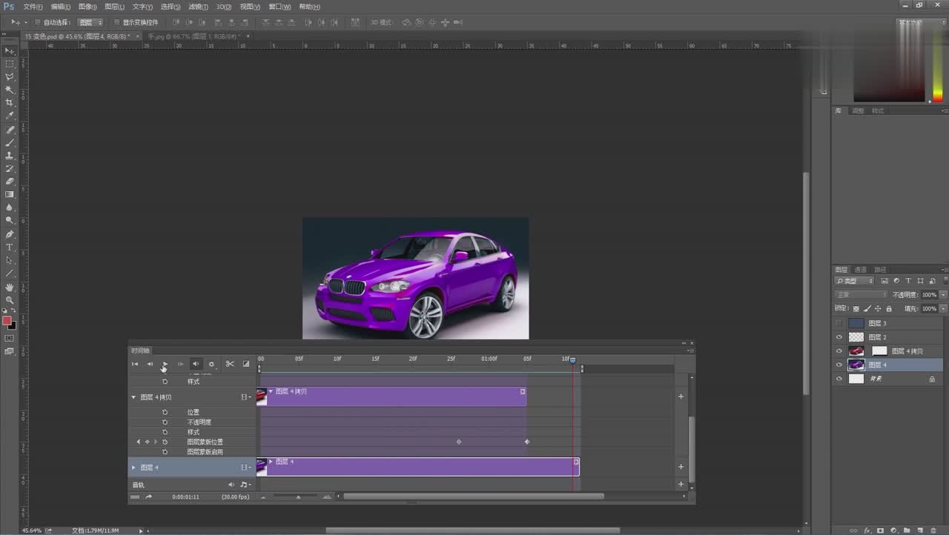Image resolution: width=949 pixels, height=535 pixels.
Task: Click the lock all padlock icon
Action: pyautogui.click(x=890, y=308)
